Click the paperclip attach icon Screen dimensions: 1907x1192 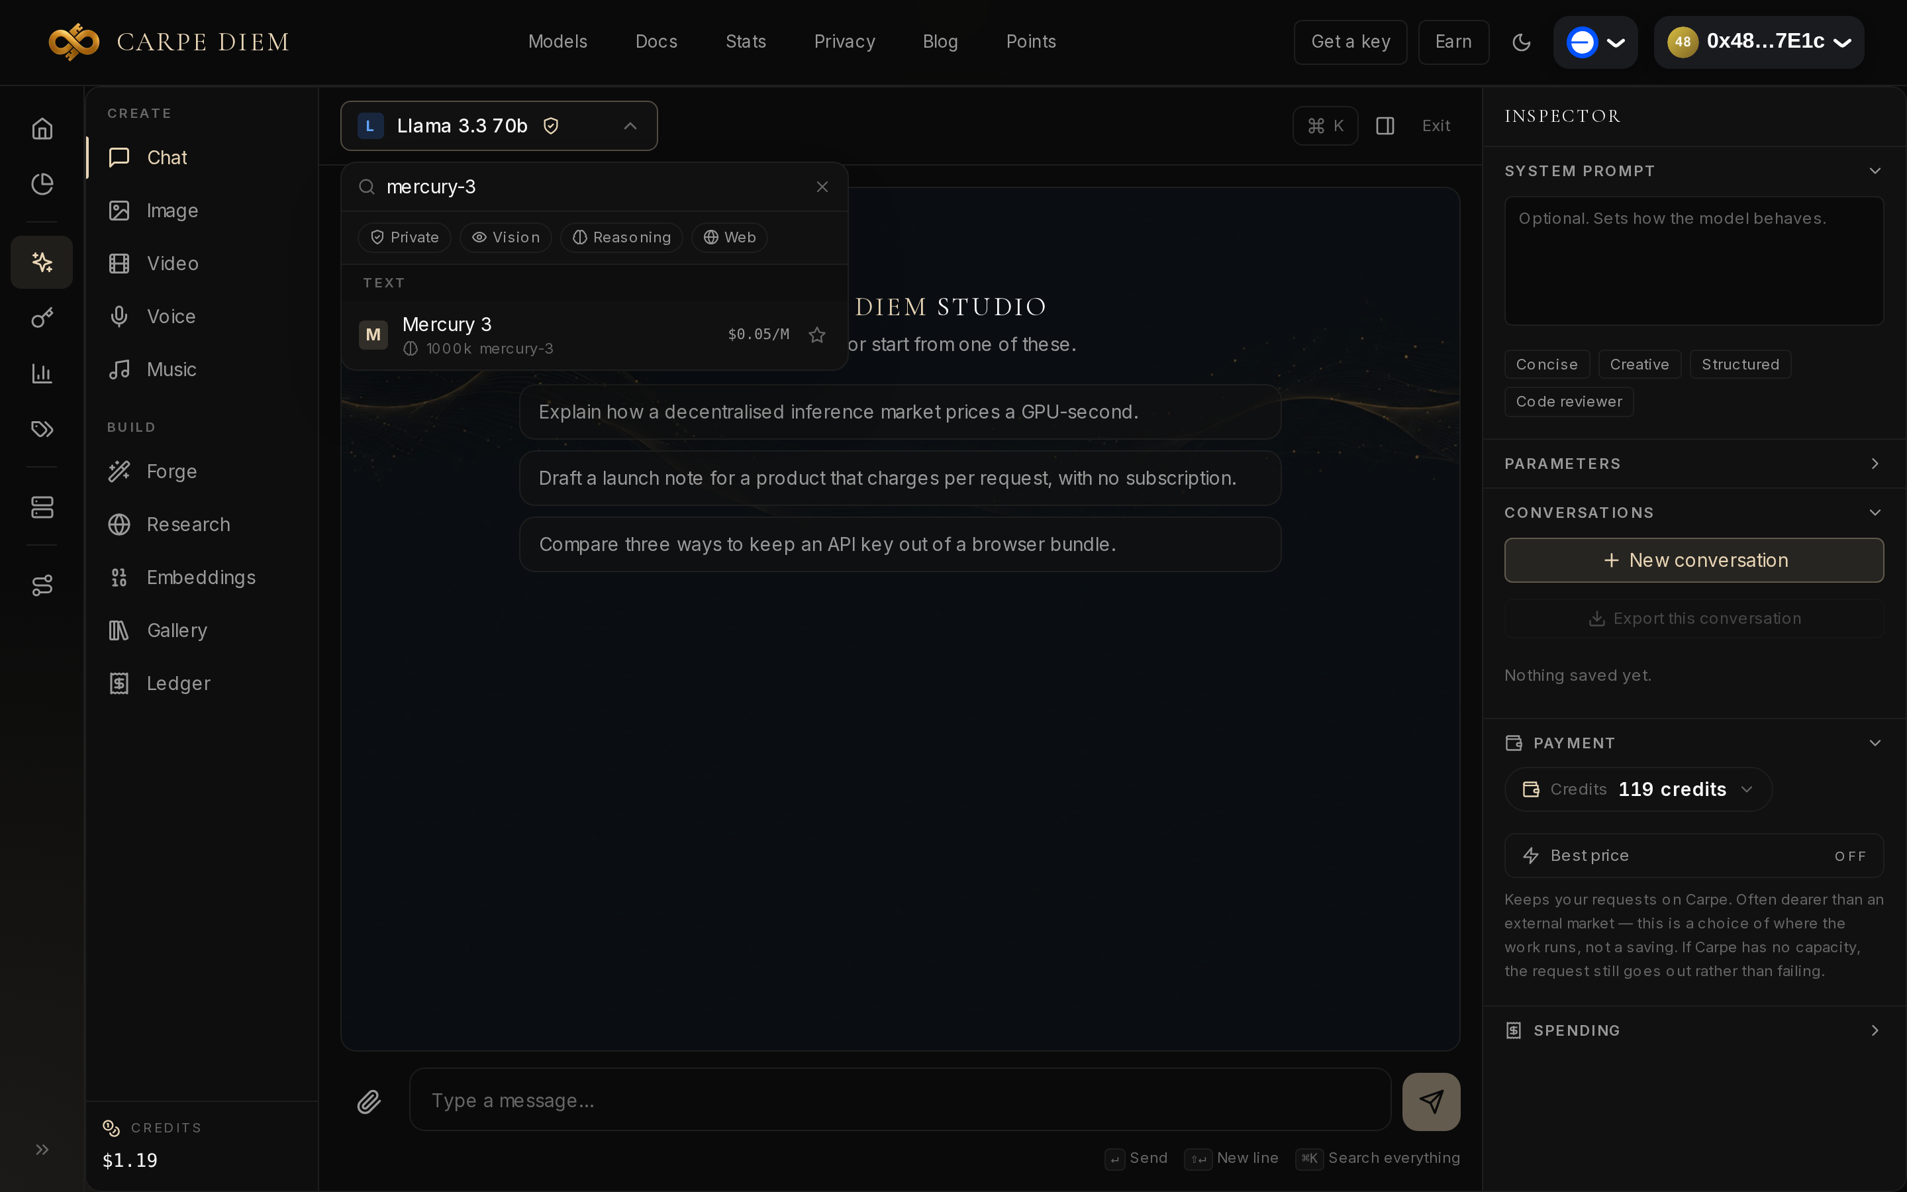tap(369, 1101)
